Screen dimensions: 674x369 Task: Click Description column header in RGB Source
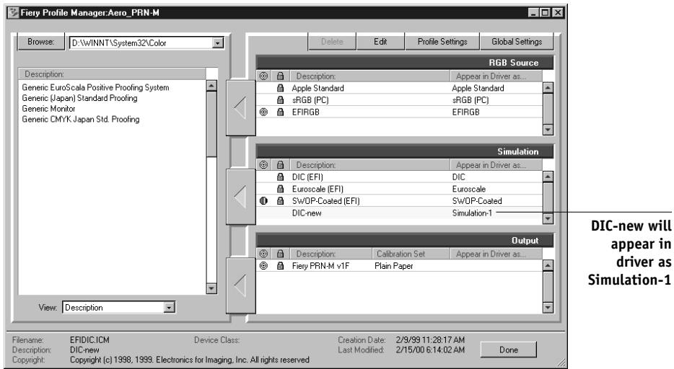pos(370,76)
